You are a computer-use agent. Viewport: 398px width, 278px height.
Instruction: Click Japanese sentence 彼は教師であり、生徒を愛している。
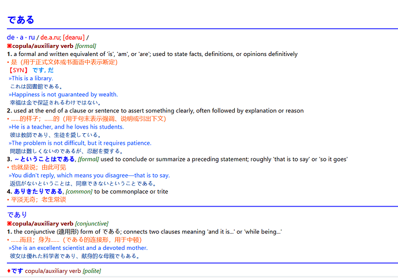click(x=55, y=135)
